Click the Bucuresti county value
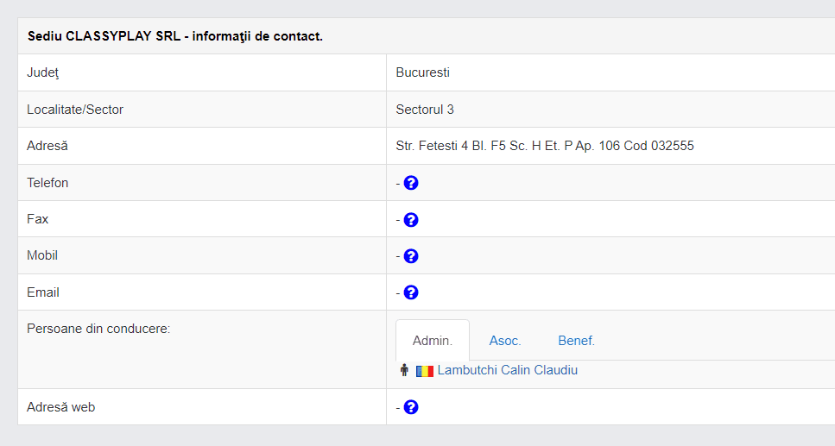 [422, 72]
